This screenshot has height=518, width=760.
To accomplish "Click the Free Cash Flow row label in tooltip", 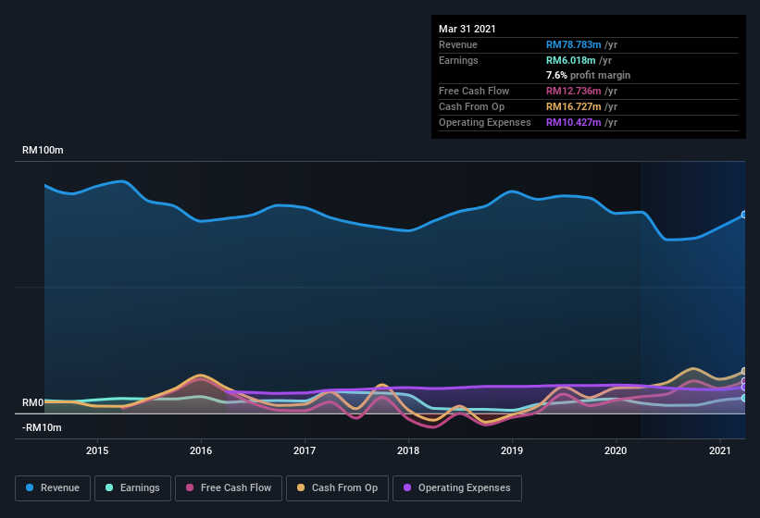I will click(x=474, y=91).
